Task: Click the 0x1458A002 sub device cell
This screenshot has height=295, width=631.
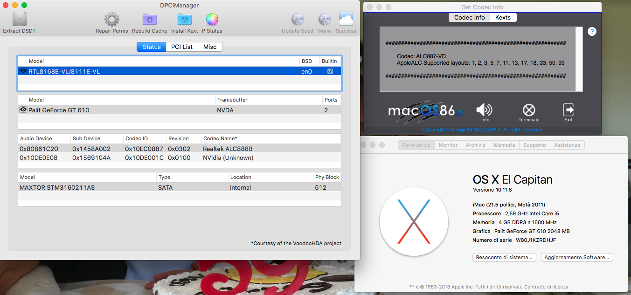Action: point(92,149)
